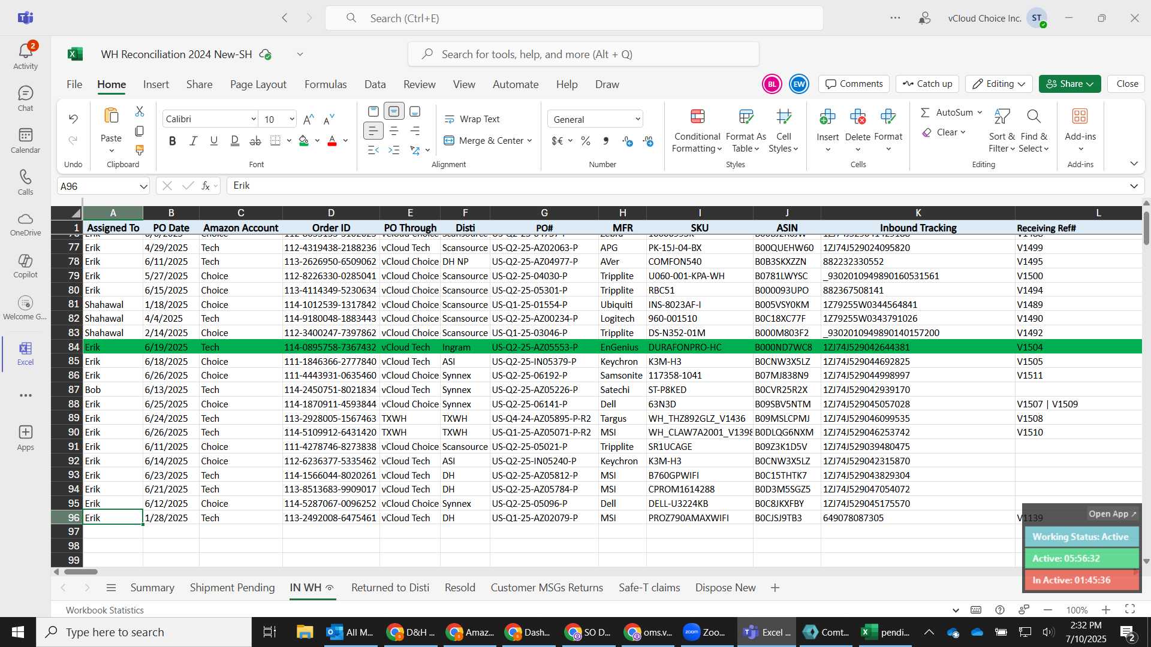Open Name Box dropdown arrow

tap(143, 186)
